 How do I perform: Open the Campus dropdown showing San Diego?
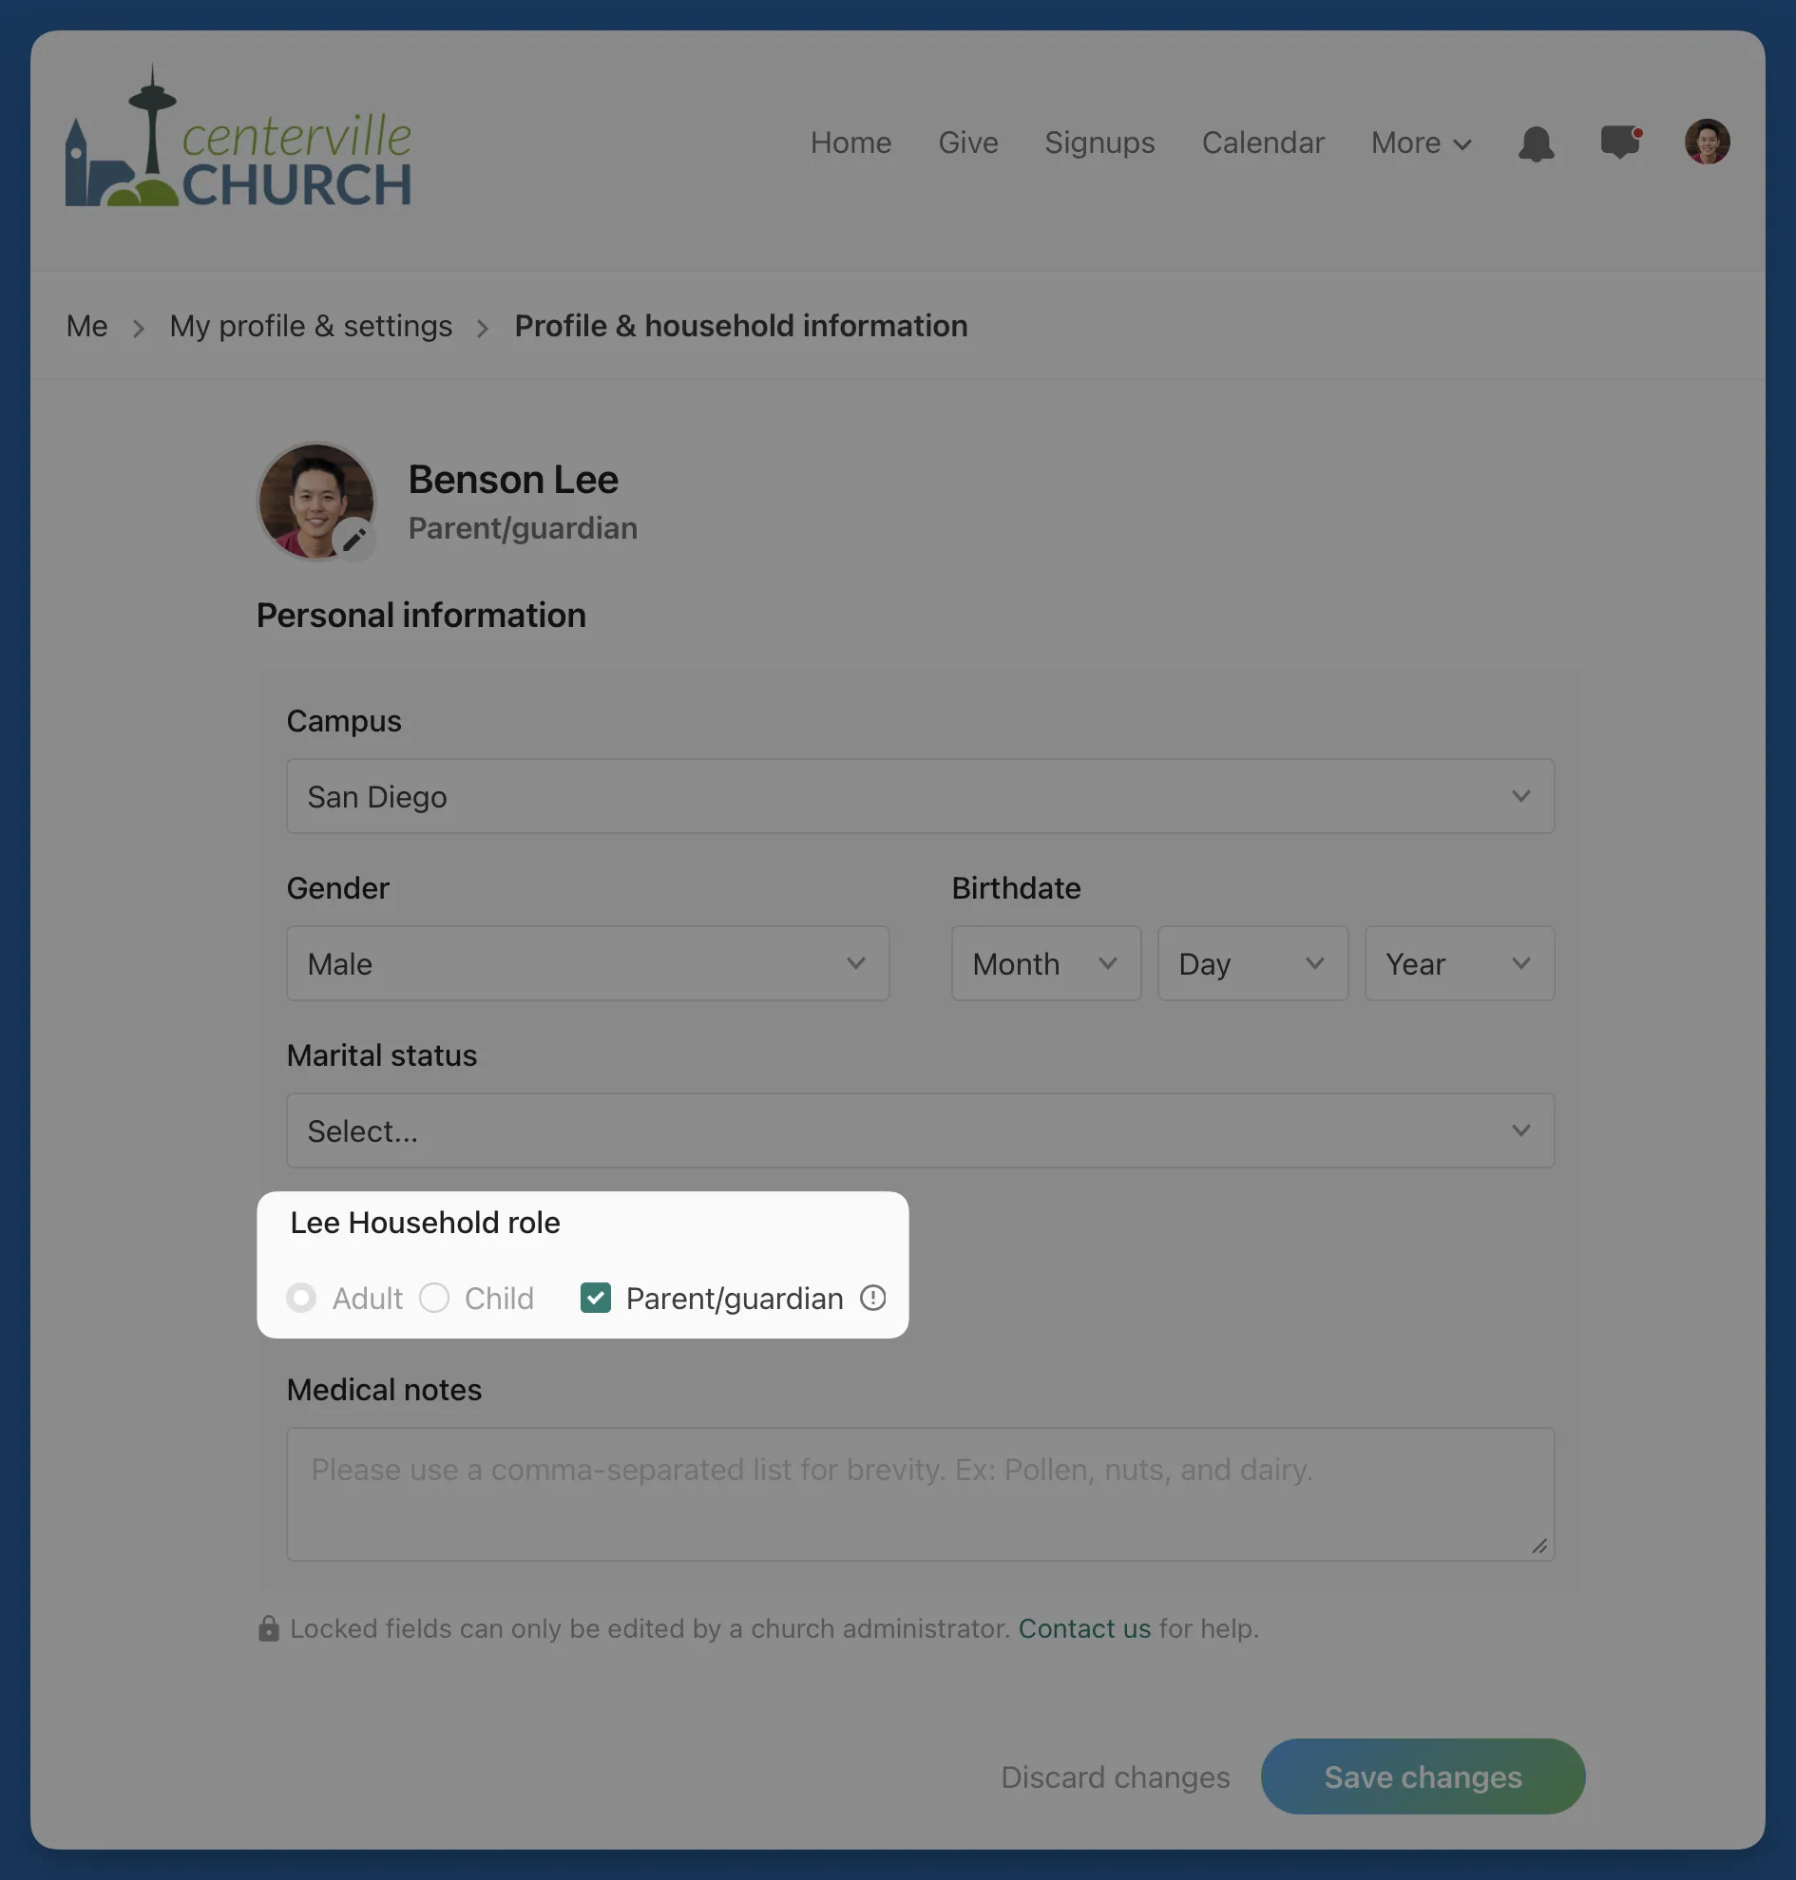(920, 796)
